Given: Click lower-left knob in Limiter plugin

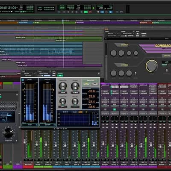Looking at the screenshot, I should 63,101.
